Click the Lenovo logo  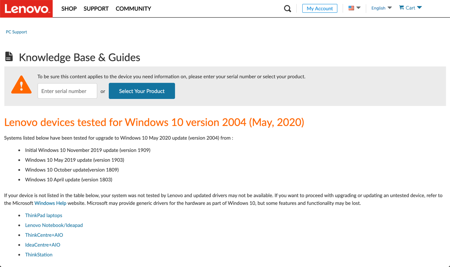26,9
